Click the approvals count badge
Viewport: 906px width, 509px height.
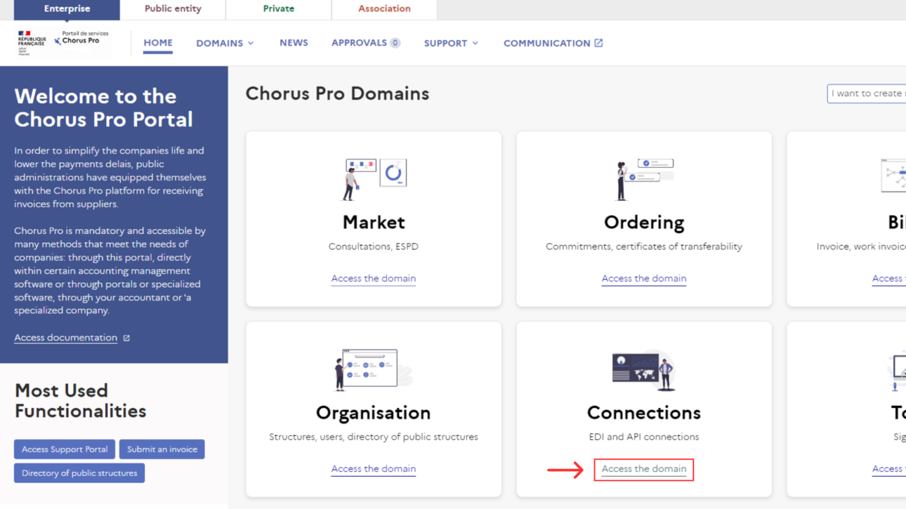point(395,43)
